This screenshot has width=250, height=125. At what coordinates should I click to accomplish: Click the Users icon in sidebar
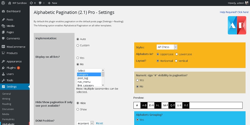pos(3,74)
